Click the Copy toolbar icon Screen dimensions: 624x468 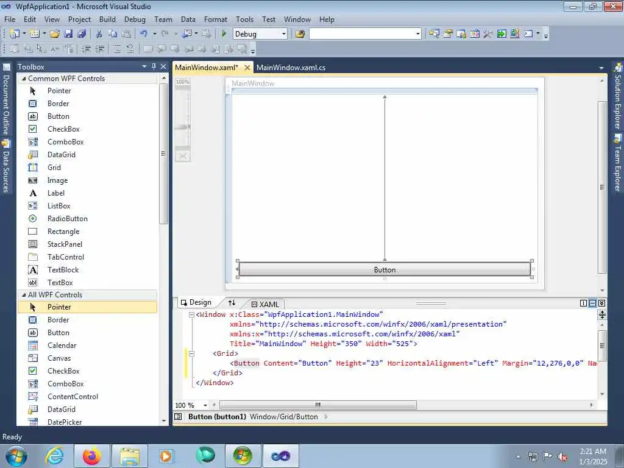[x=113, y=34]
